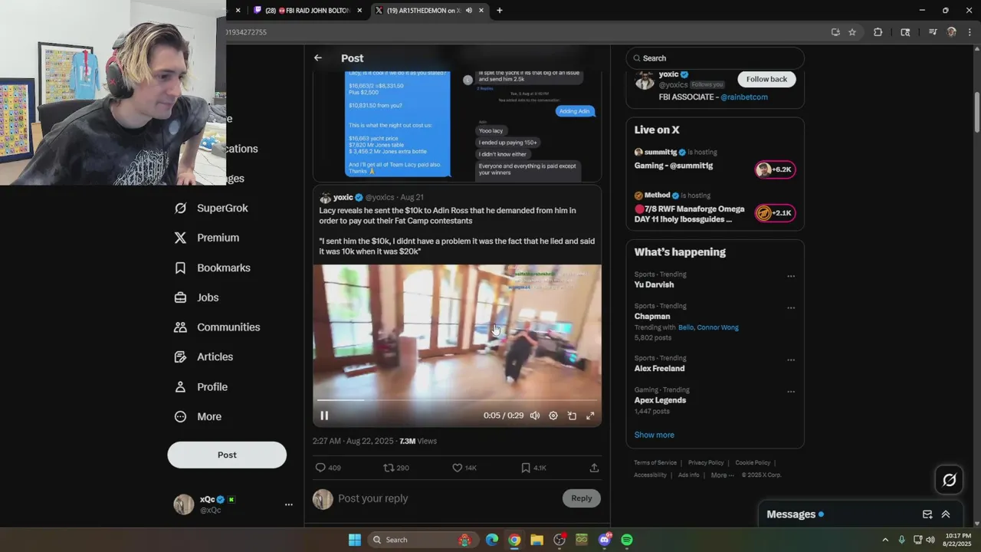This screenshot has height=552, width=981.
Task: Click 'Follow back' for yoxic
Action: pos(766,79)
